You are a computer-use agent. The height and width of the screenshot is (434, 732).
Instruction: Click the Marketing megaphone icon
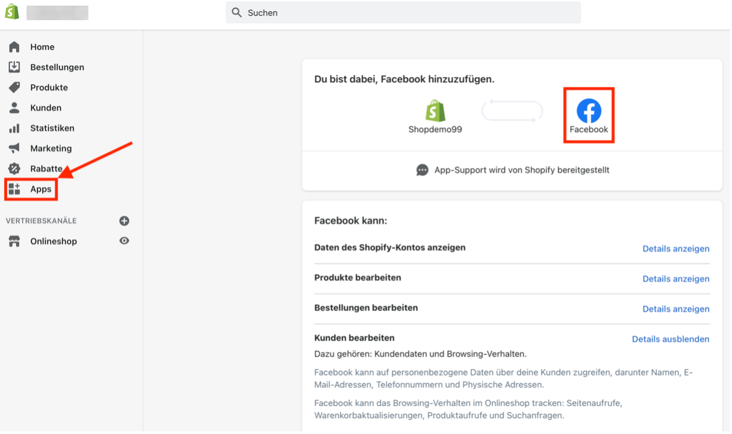click(14, 148)
